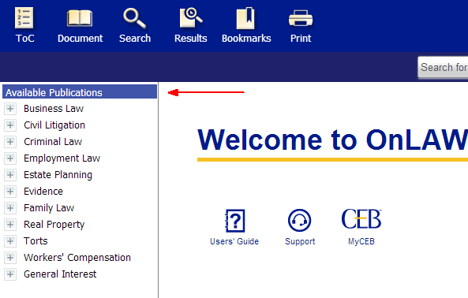Image resolution: width=468 pixels, height=298 pixels.
Task: Select the Employment Law tree label
Action: click(x=62, y=158)
